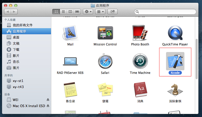Open 我的所有文件 in the sidebar

click(27, 25)
